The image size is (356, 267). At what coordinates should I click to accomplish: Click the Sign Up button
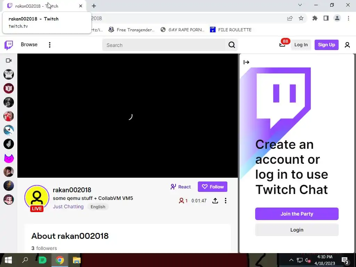click(326, 45)
